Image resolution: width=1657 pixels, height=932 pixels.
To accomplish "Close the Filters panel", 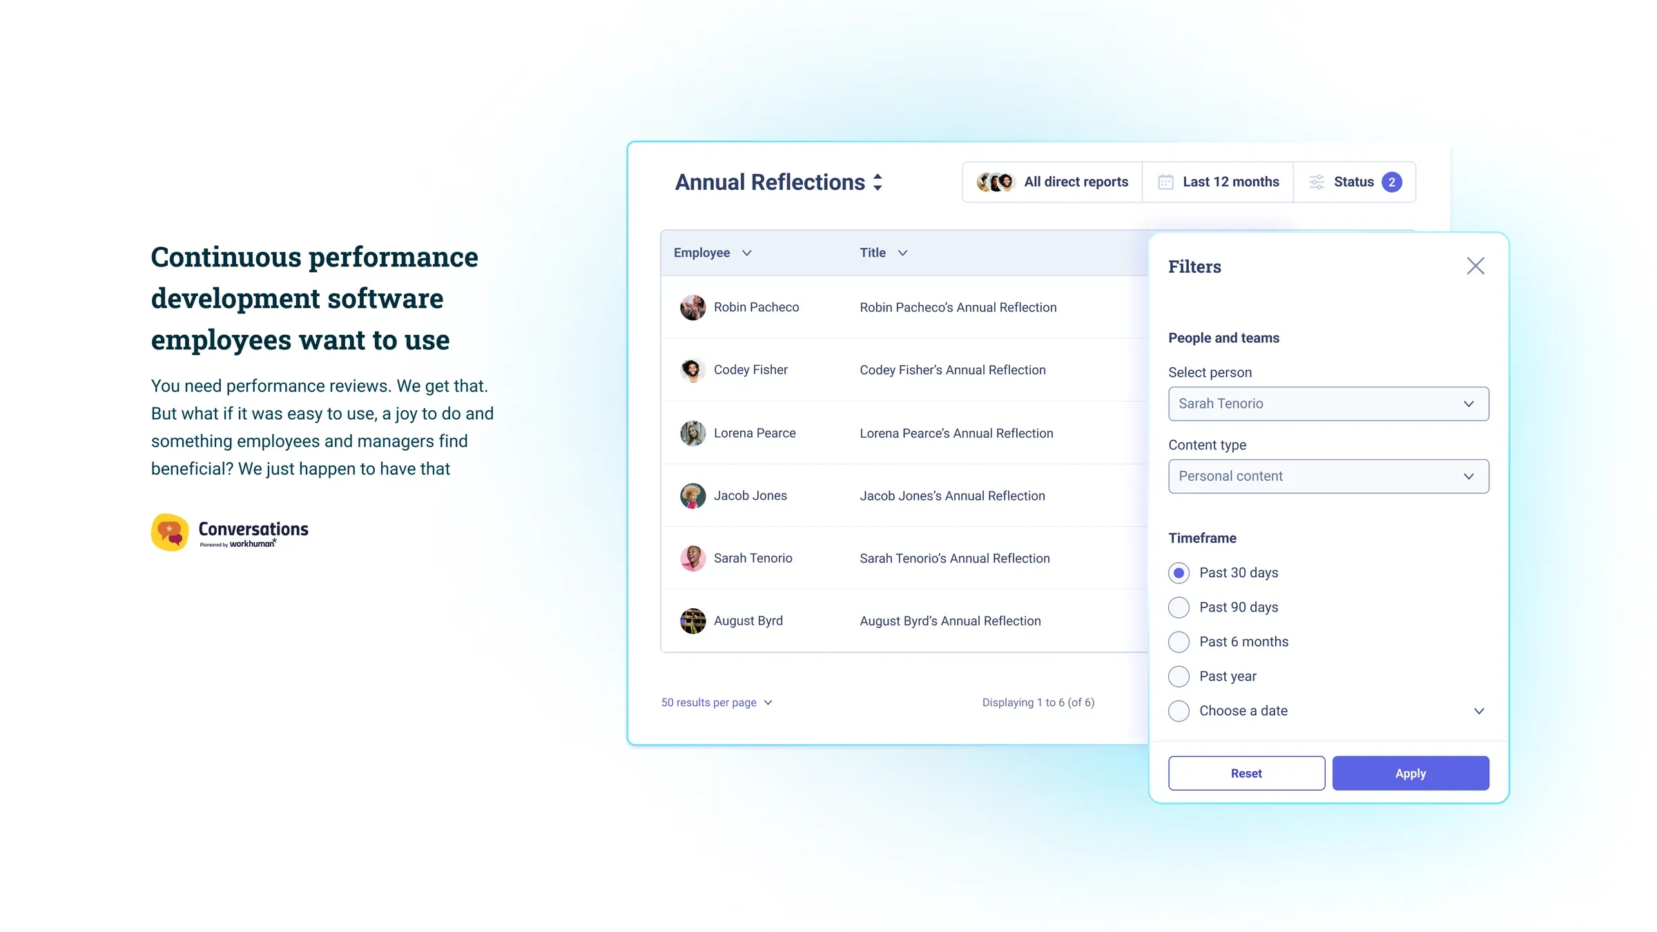I will coord(1475,266).
